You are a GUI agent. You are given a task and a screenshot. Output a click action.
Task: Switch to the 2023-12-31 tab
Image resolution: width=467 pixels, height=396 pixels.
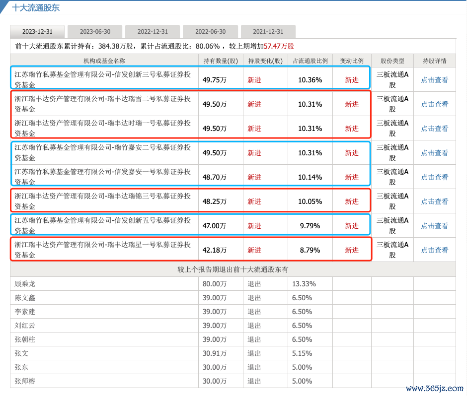(37, 32)
